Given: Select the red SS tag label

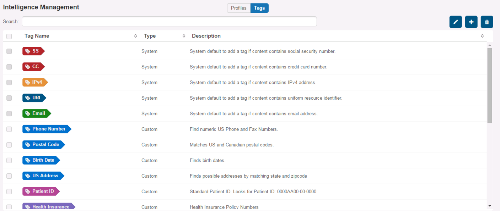Looking at the screenshot, I should pyautogui.click(x=33, y=51).
